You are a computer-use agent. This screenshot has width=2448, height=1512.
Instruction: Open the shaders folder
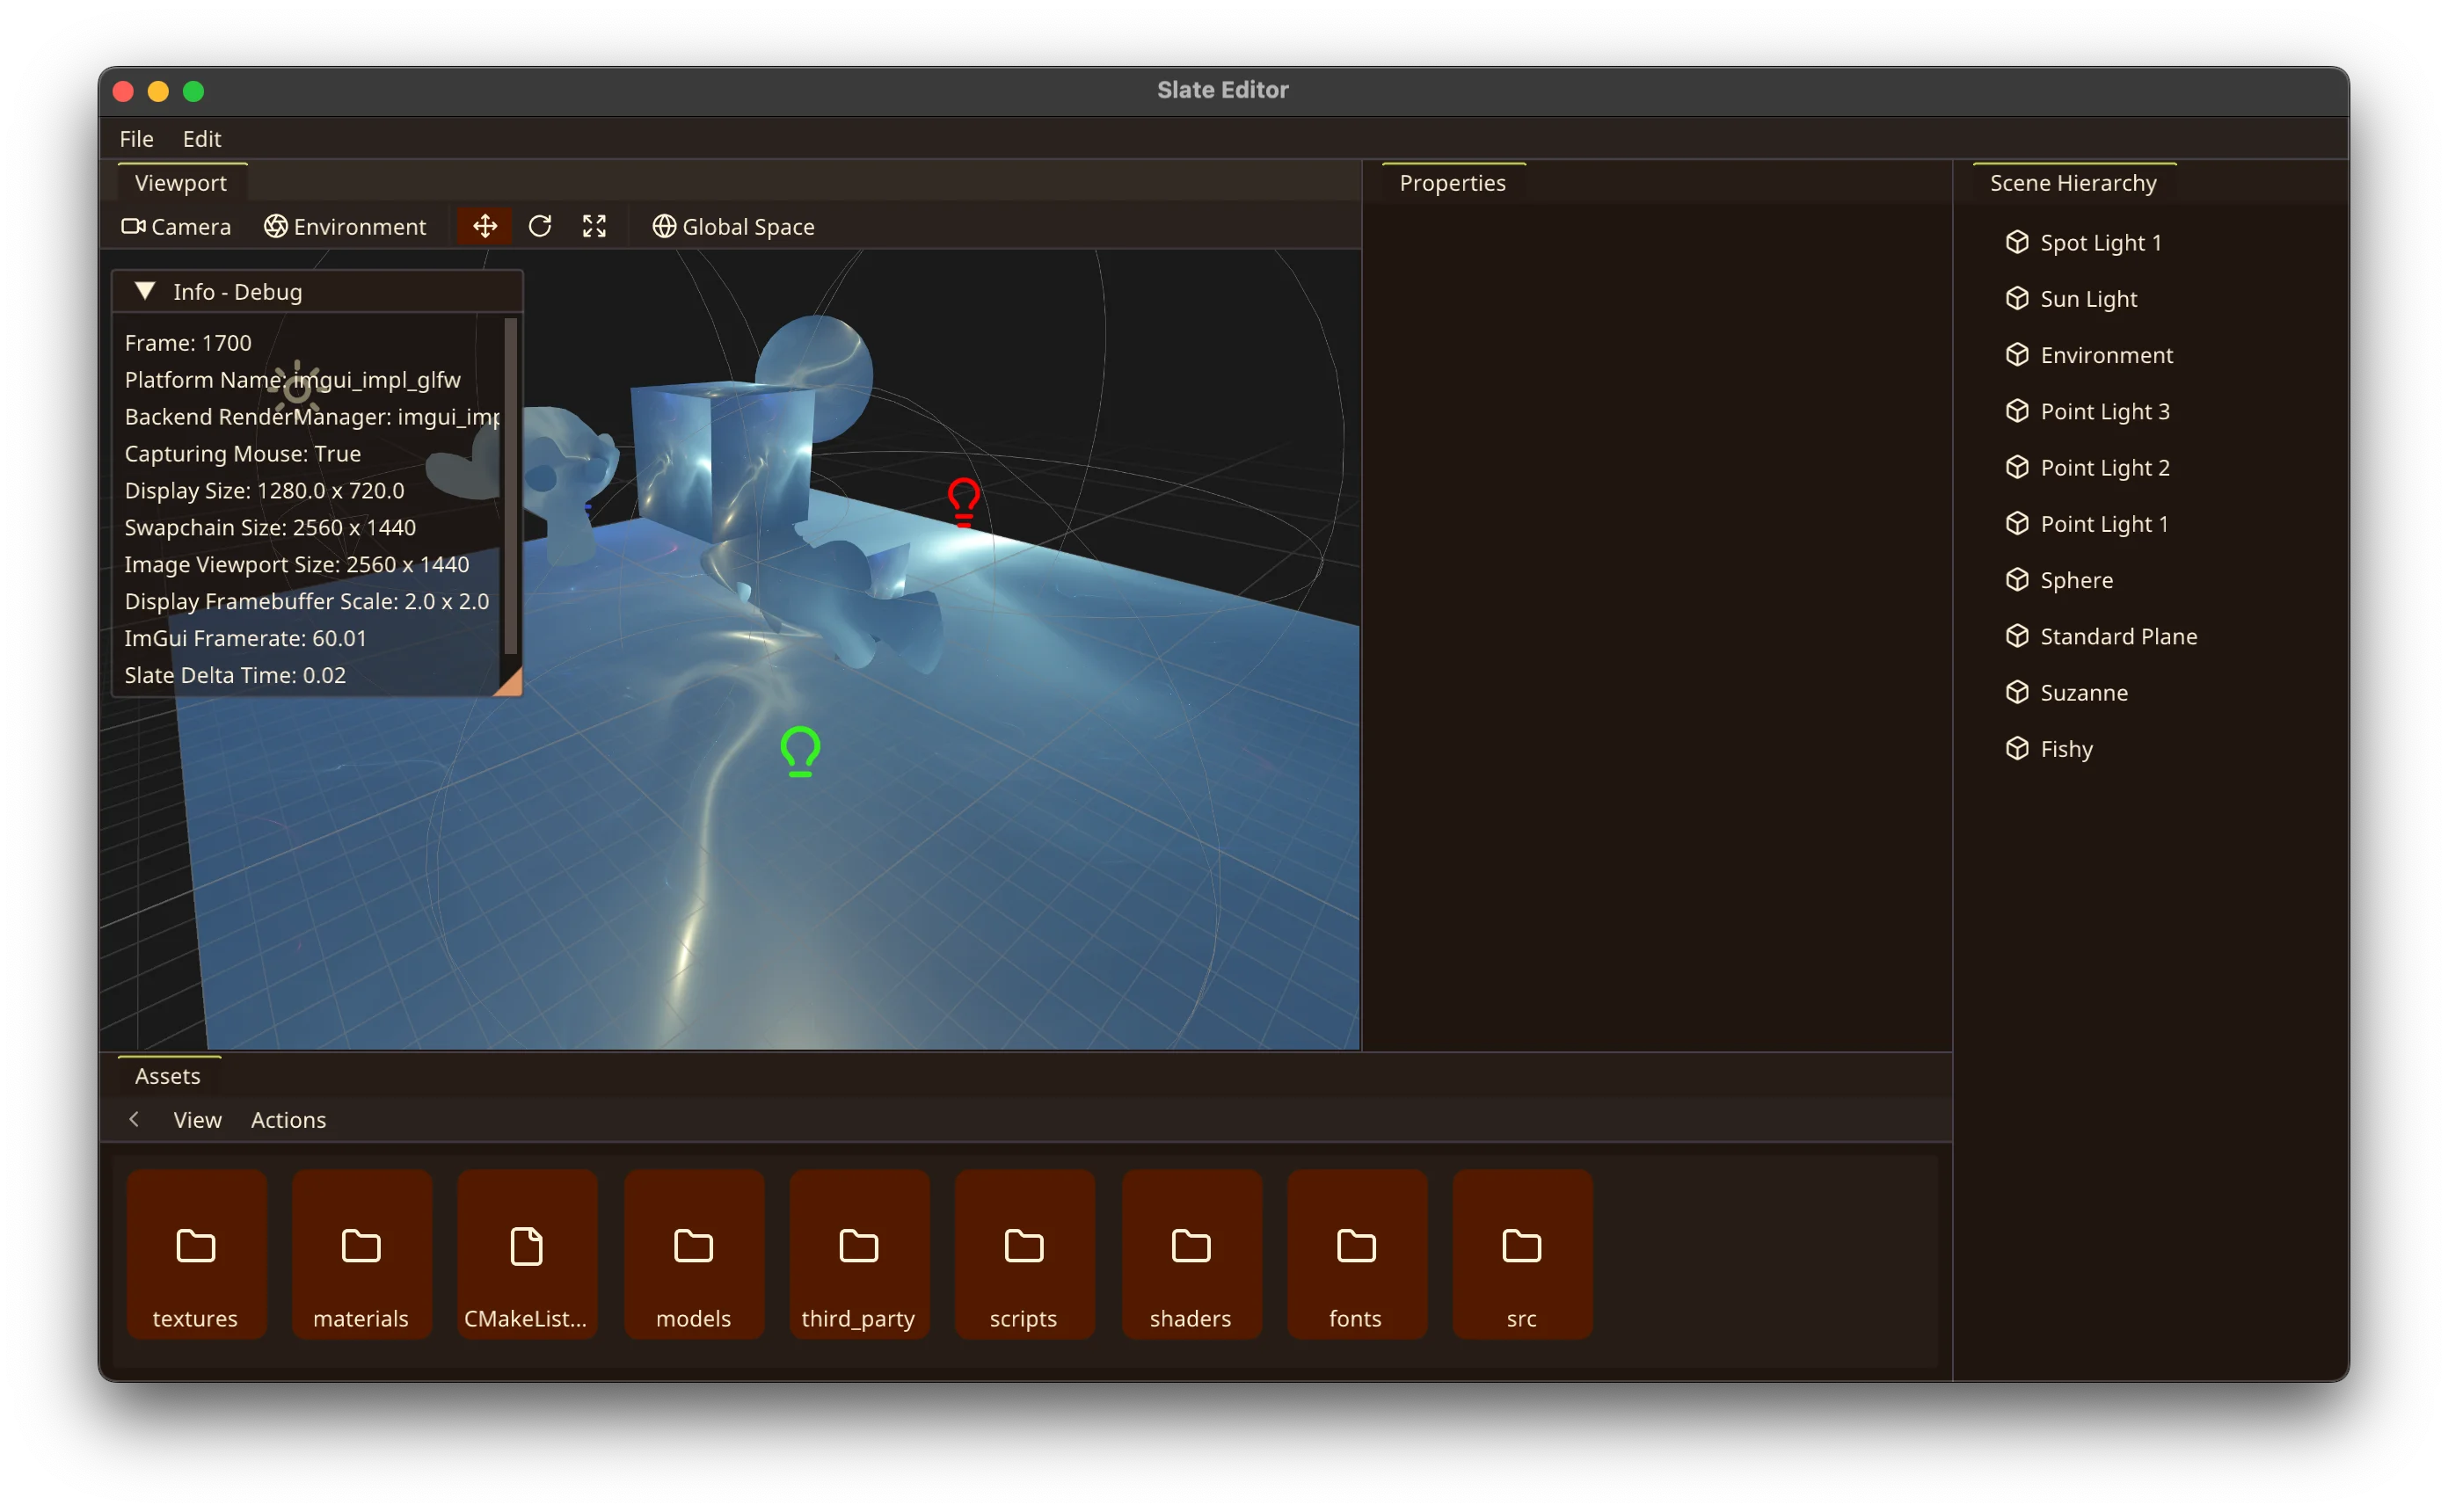point(1191,1255)
